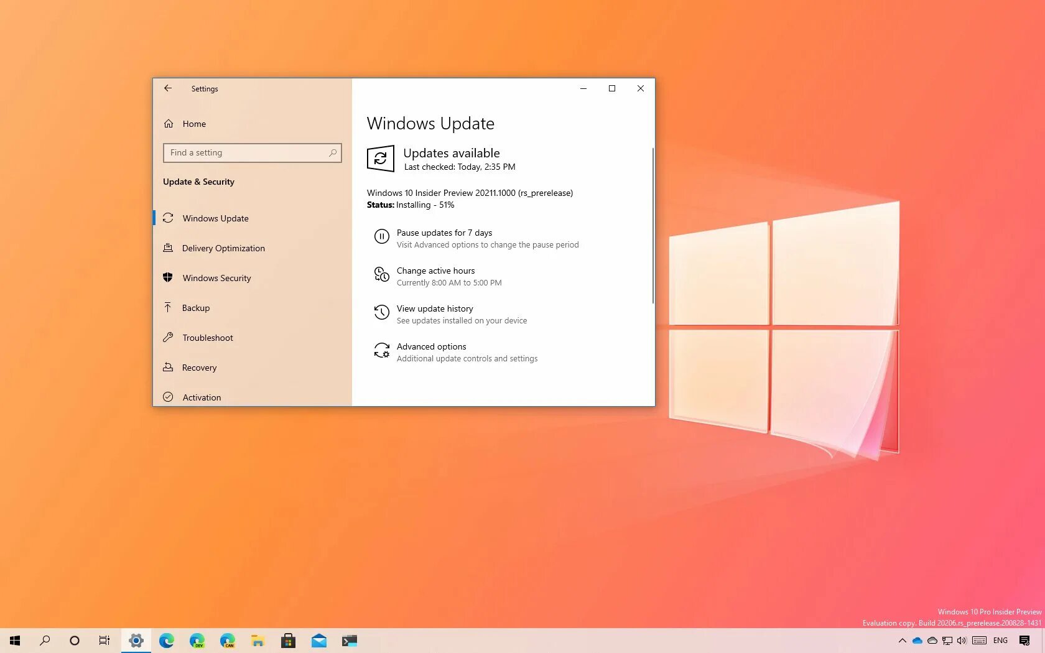Image resolution: width=1045 pixels, height=653 pixels.
Task: Close the Settings window
Action: 641,88
